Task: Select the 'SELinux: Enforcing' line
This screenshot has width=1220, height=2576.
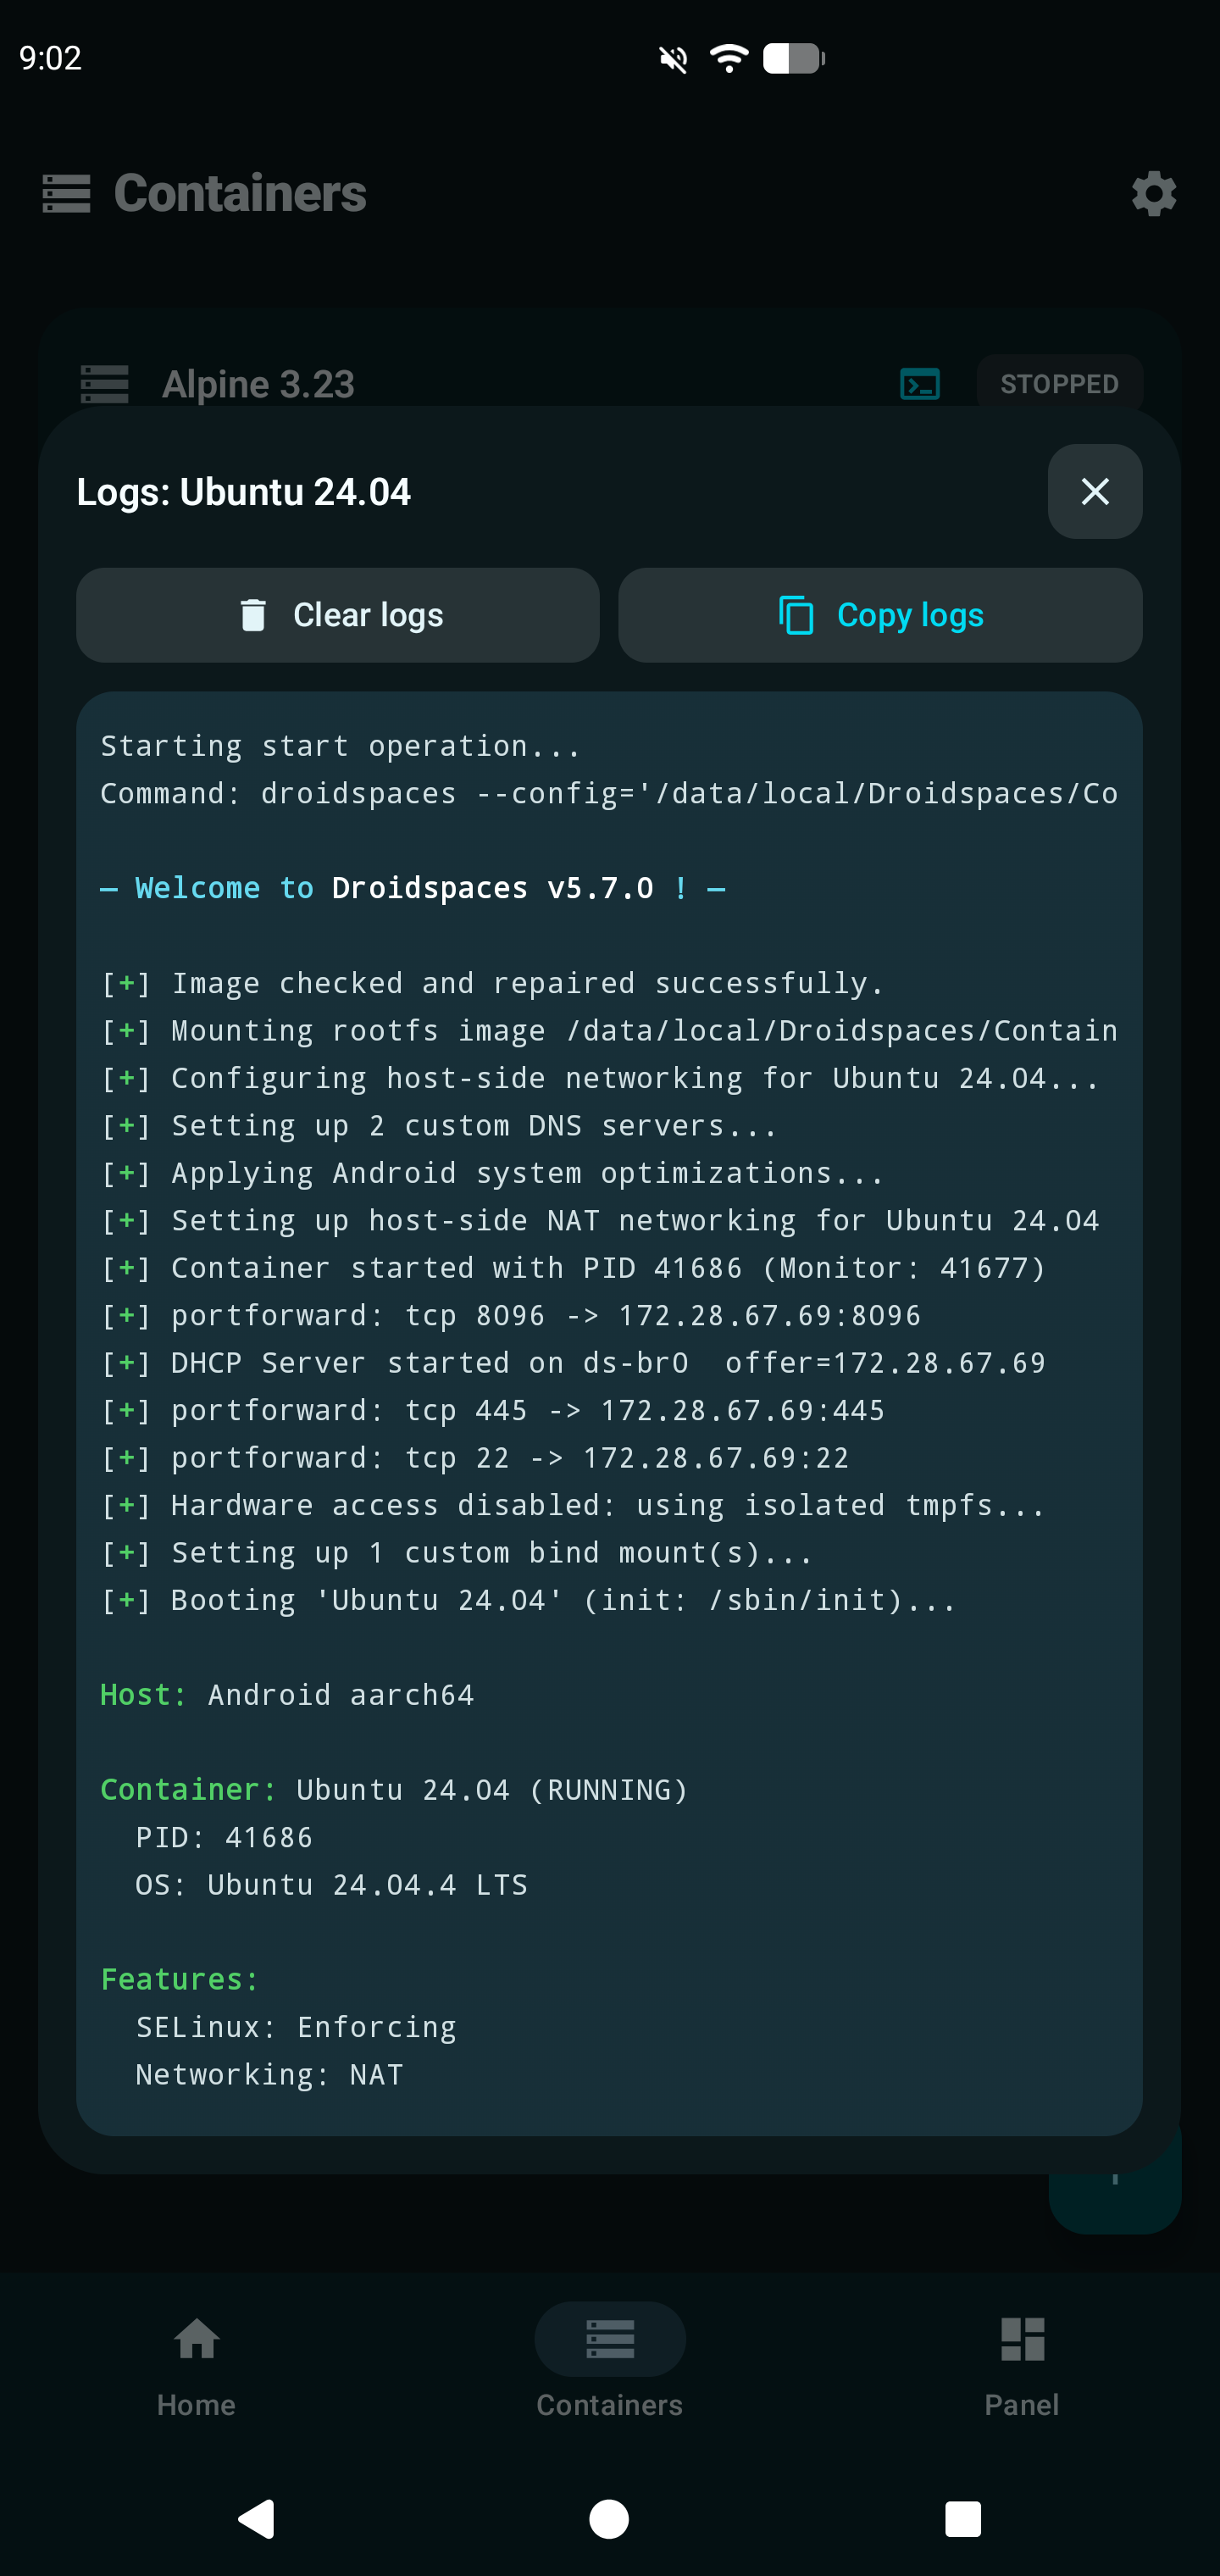Action: [296, 2027]
